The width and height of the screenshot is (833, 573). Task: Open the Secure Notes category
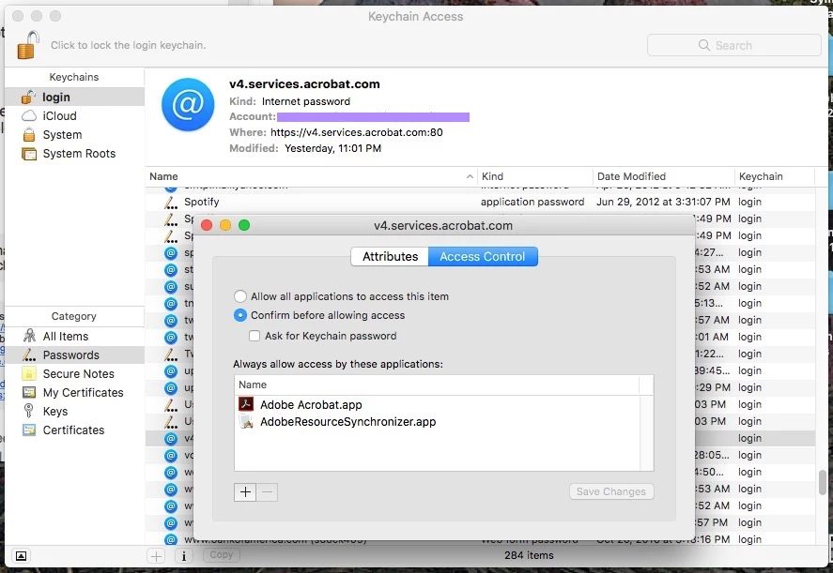click(x=74, y=373)
